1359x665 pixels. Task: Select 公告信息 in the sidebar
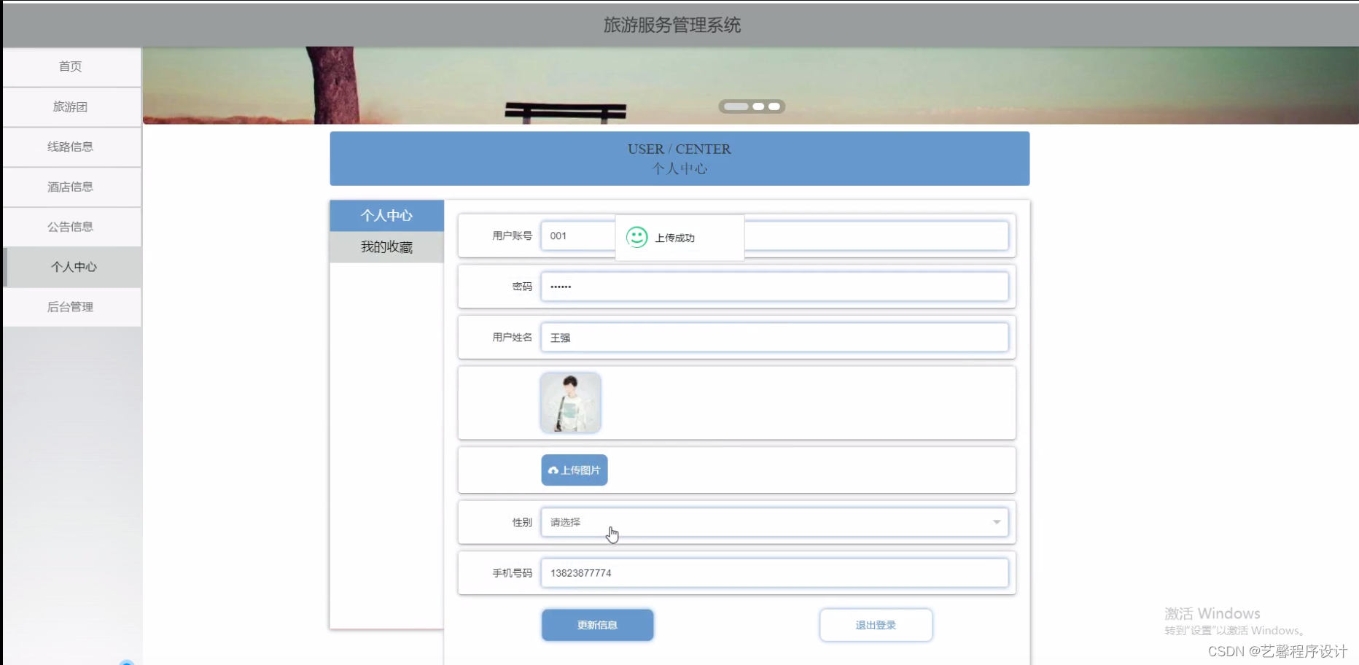(71, 226)
